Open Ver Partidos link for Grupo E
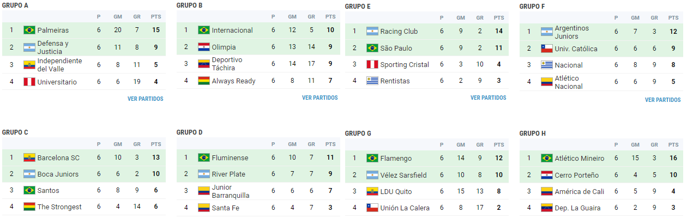The height and width of the screenshot is (218, 687). (488, 98)
